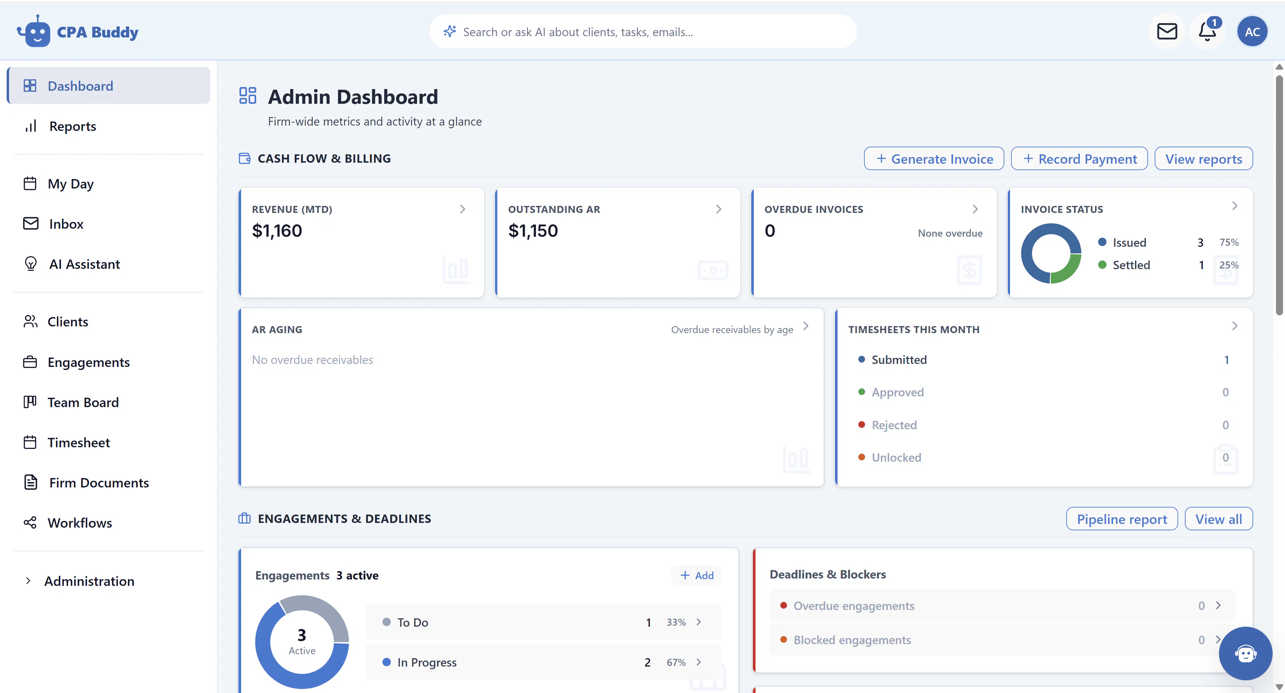Screen dimensions: 1285x693
Task: Click the AI sparkle icon in search bar
Action: (449, 31)
